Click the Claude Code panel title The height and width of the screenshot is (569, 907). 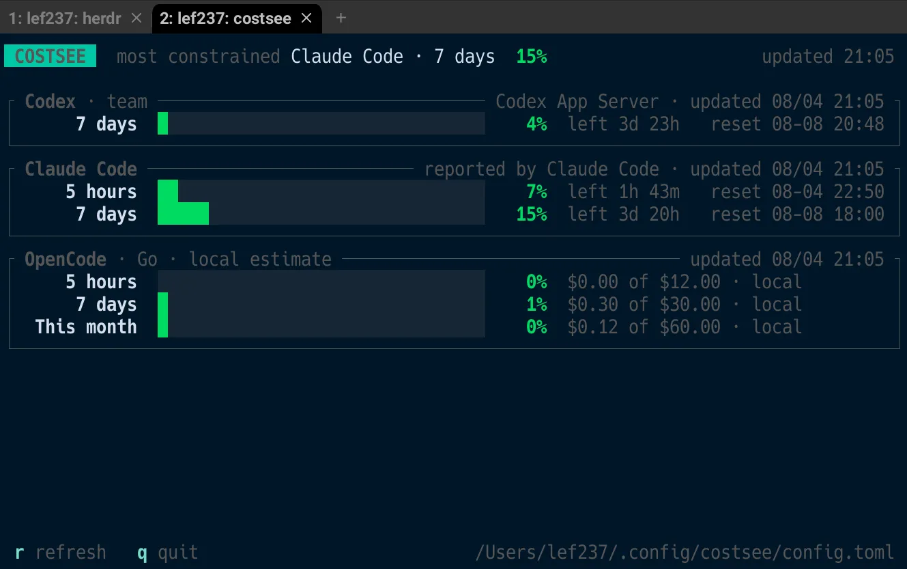point(81,169)
